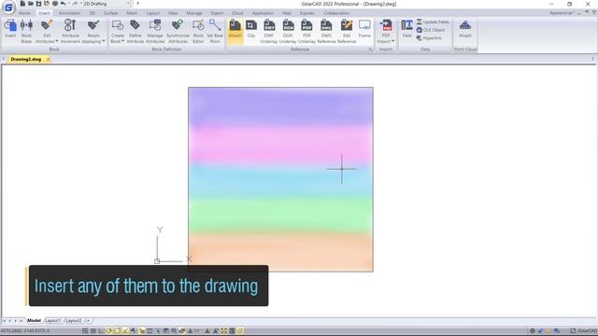Click the Print quick access icon
This screenshot has height=336, width=598.
[55, 4]
